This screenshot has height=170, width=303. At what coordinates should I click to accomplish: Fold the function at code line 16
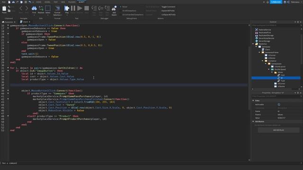(x=8, y=25)
